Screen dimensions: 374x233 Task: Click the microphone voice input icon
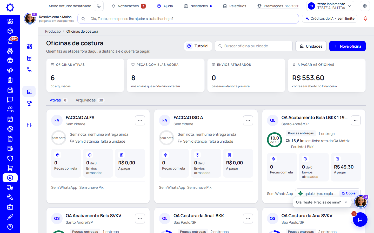point(365,19)
